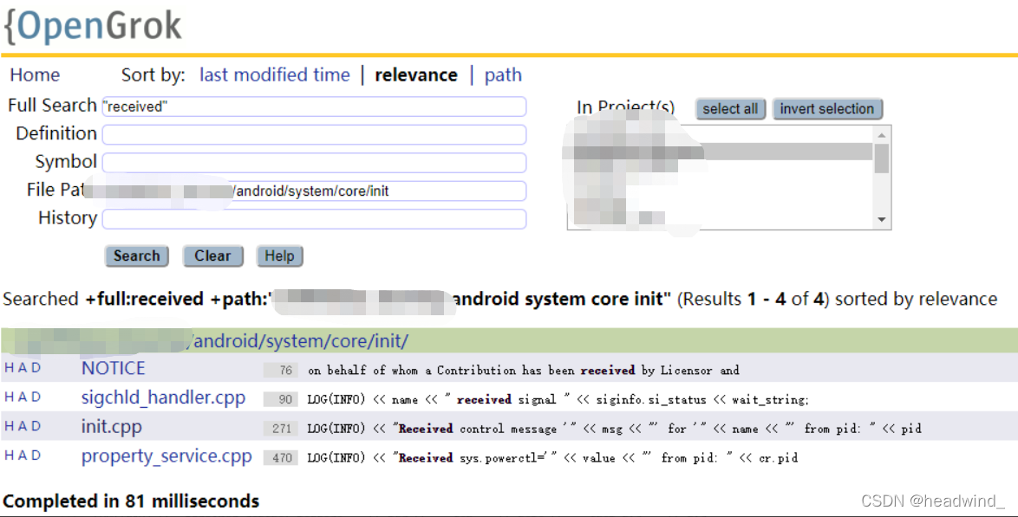Image resolution: width=1018 pixels, height=517 pixels.
Task: Open the OpenGrok logo home page
Action: 92,26
